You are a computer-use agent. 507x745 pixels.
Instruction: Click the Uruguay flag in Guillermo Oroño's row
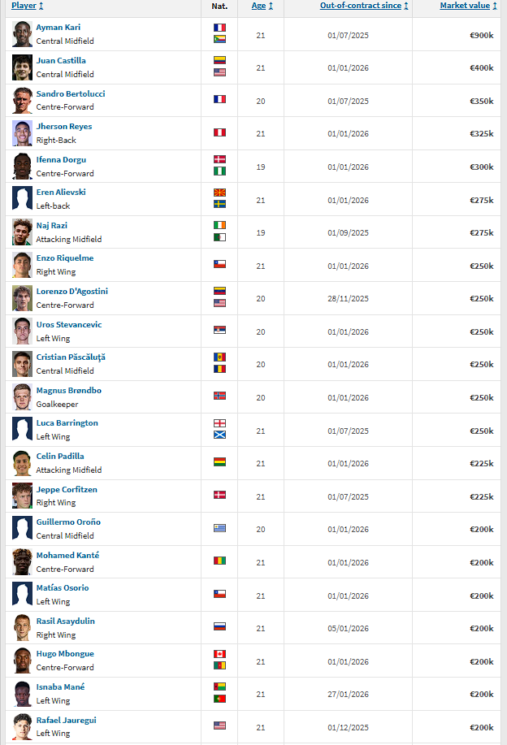point(219,528)
